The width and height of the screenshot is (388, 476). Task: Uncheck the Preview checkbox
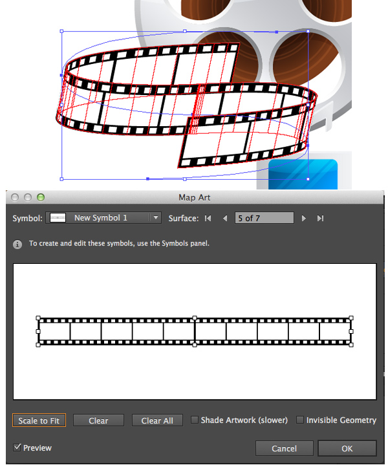[x=17, y=448]
